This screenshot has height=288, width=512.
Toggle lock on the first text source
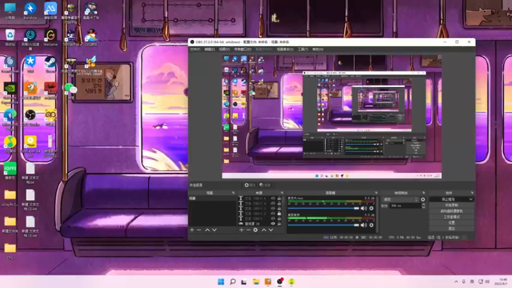click(279, 198)
